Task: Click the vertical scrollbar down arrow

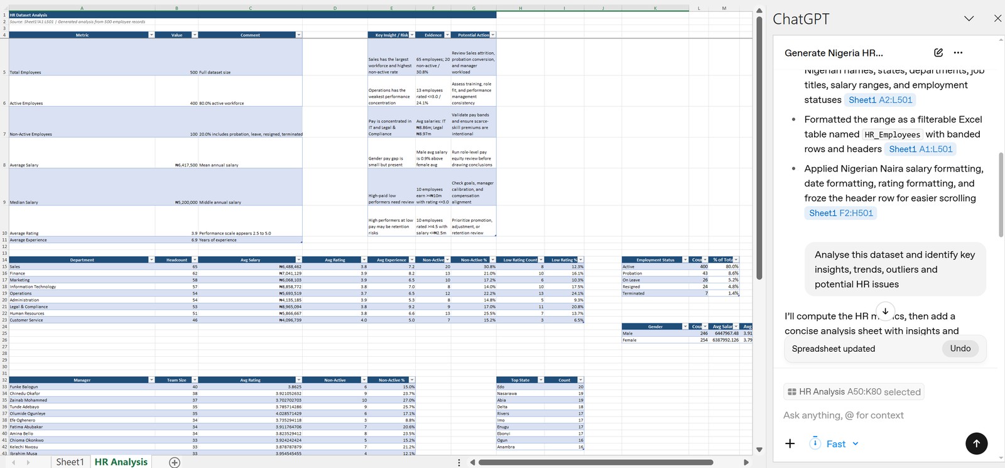Action: pos(759,449)
